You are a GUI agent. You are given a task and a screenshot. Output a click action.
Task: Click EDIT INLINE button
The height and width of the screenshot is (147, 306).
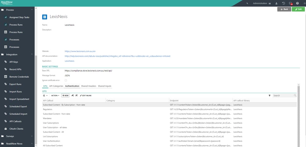point(86,95)
